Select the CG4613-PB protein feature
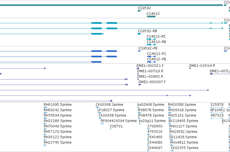The width and height of the screenshot is (230, 152). (x=151, y=62)
